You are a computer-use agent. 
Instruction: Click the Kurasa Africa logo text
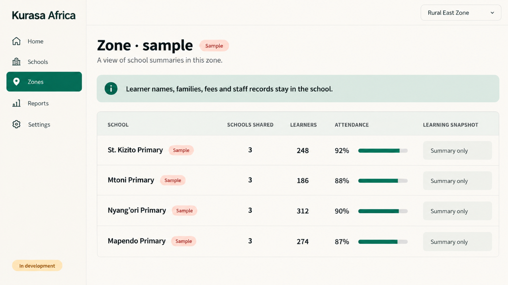point(44,15)
